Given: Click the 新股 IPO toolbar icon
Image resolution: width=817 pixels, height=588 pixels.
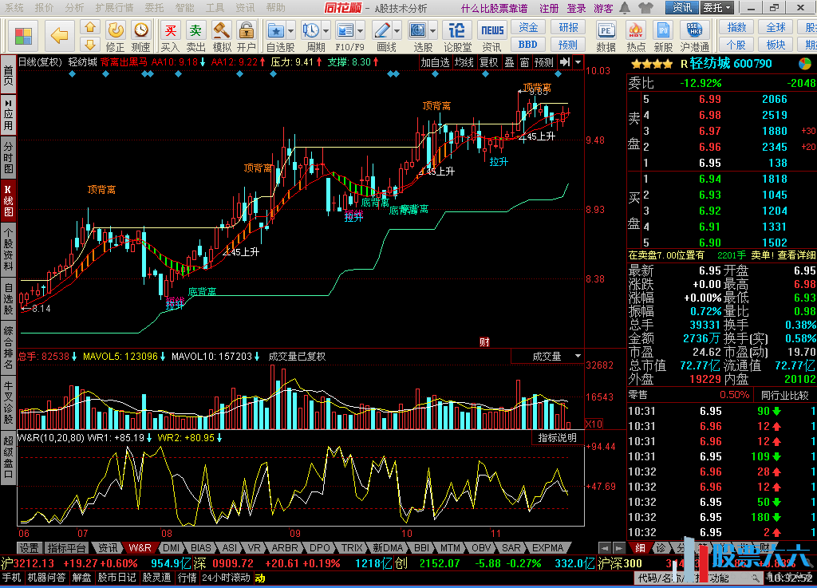Looking at the screenshot, I should tap(663, 36).
